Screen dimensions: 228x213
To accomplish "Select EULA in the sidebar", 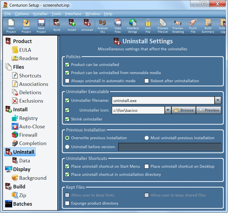I will (21, 50).
